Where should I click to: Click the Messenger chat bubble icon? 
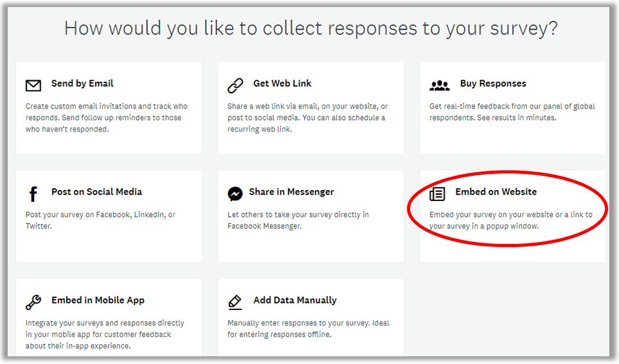pos(235,194)
